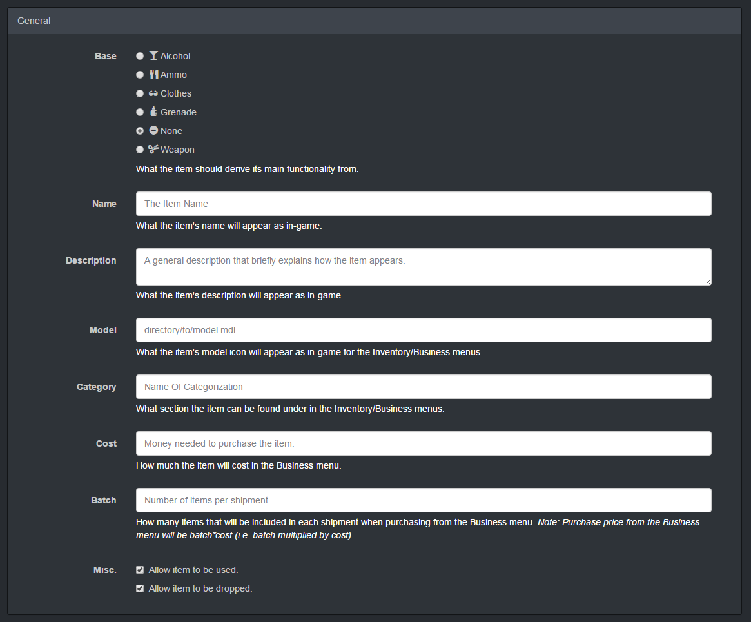Click the General panel header
The height and width of the screenshot is (622, 751).
click(375, 21)
